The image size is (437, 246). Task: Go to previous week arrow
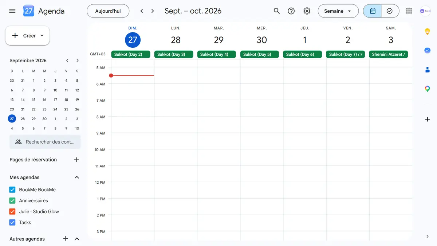142,11
